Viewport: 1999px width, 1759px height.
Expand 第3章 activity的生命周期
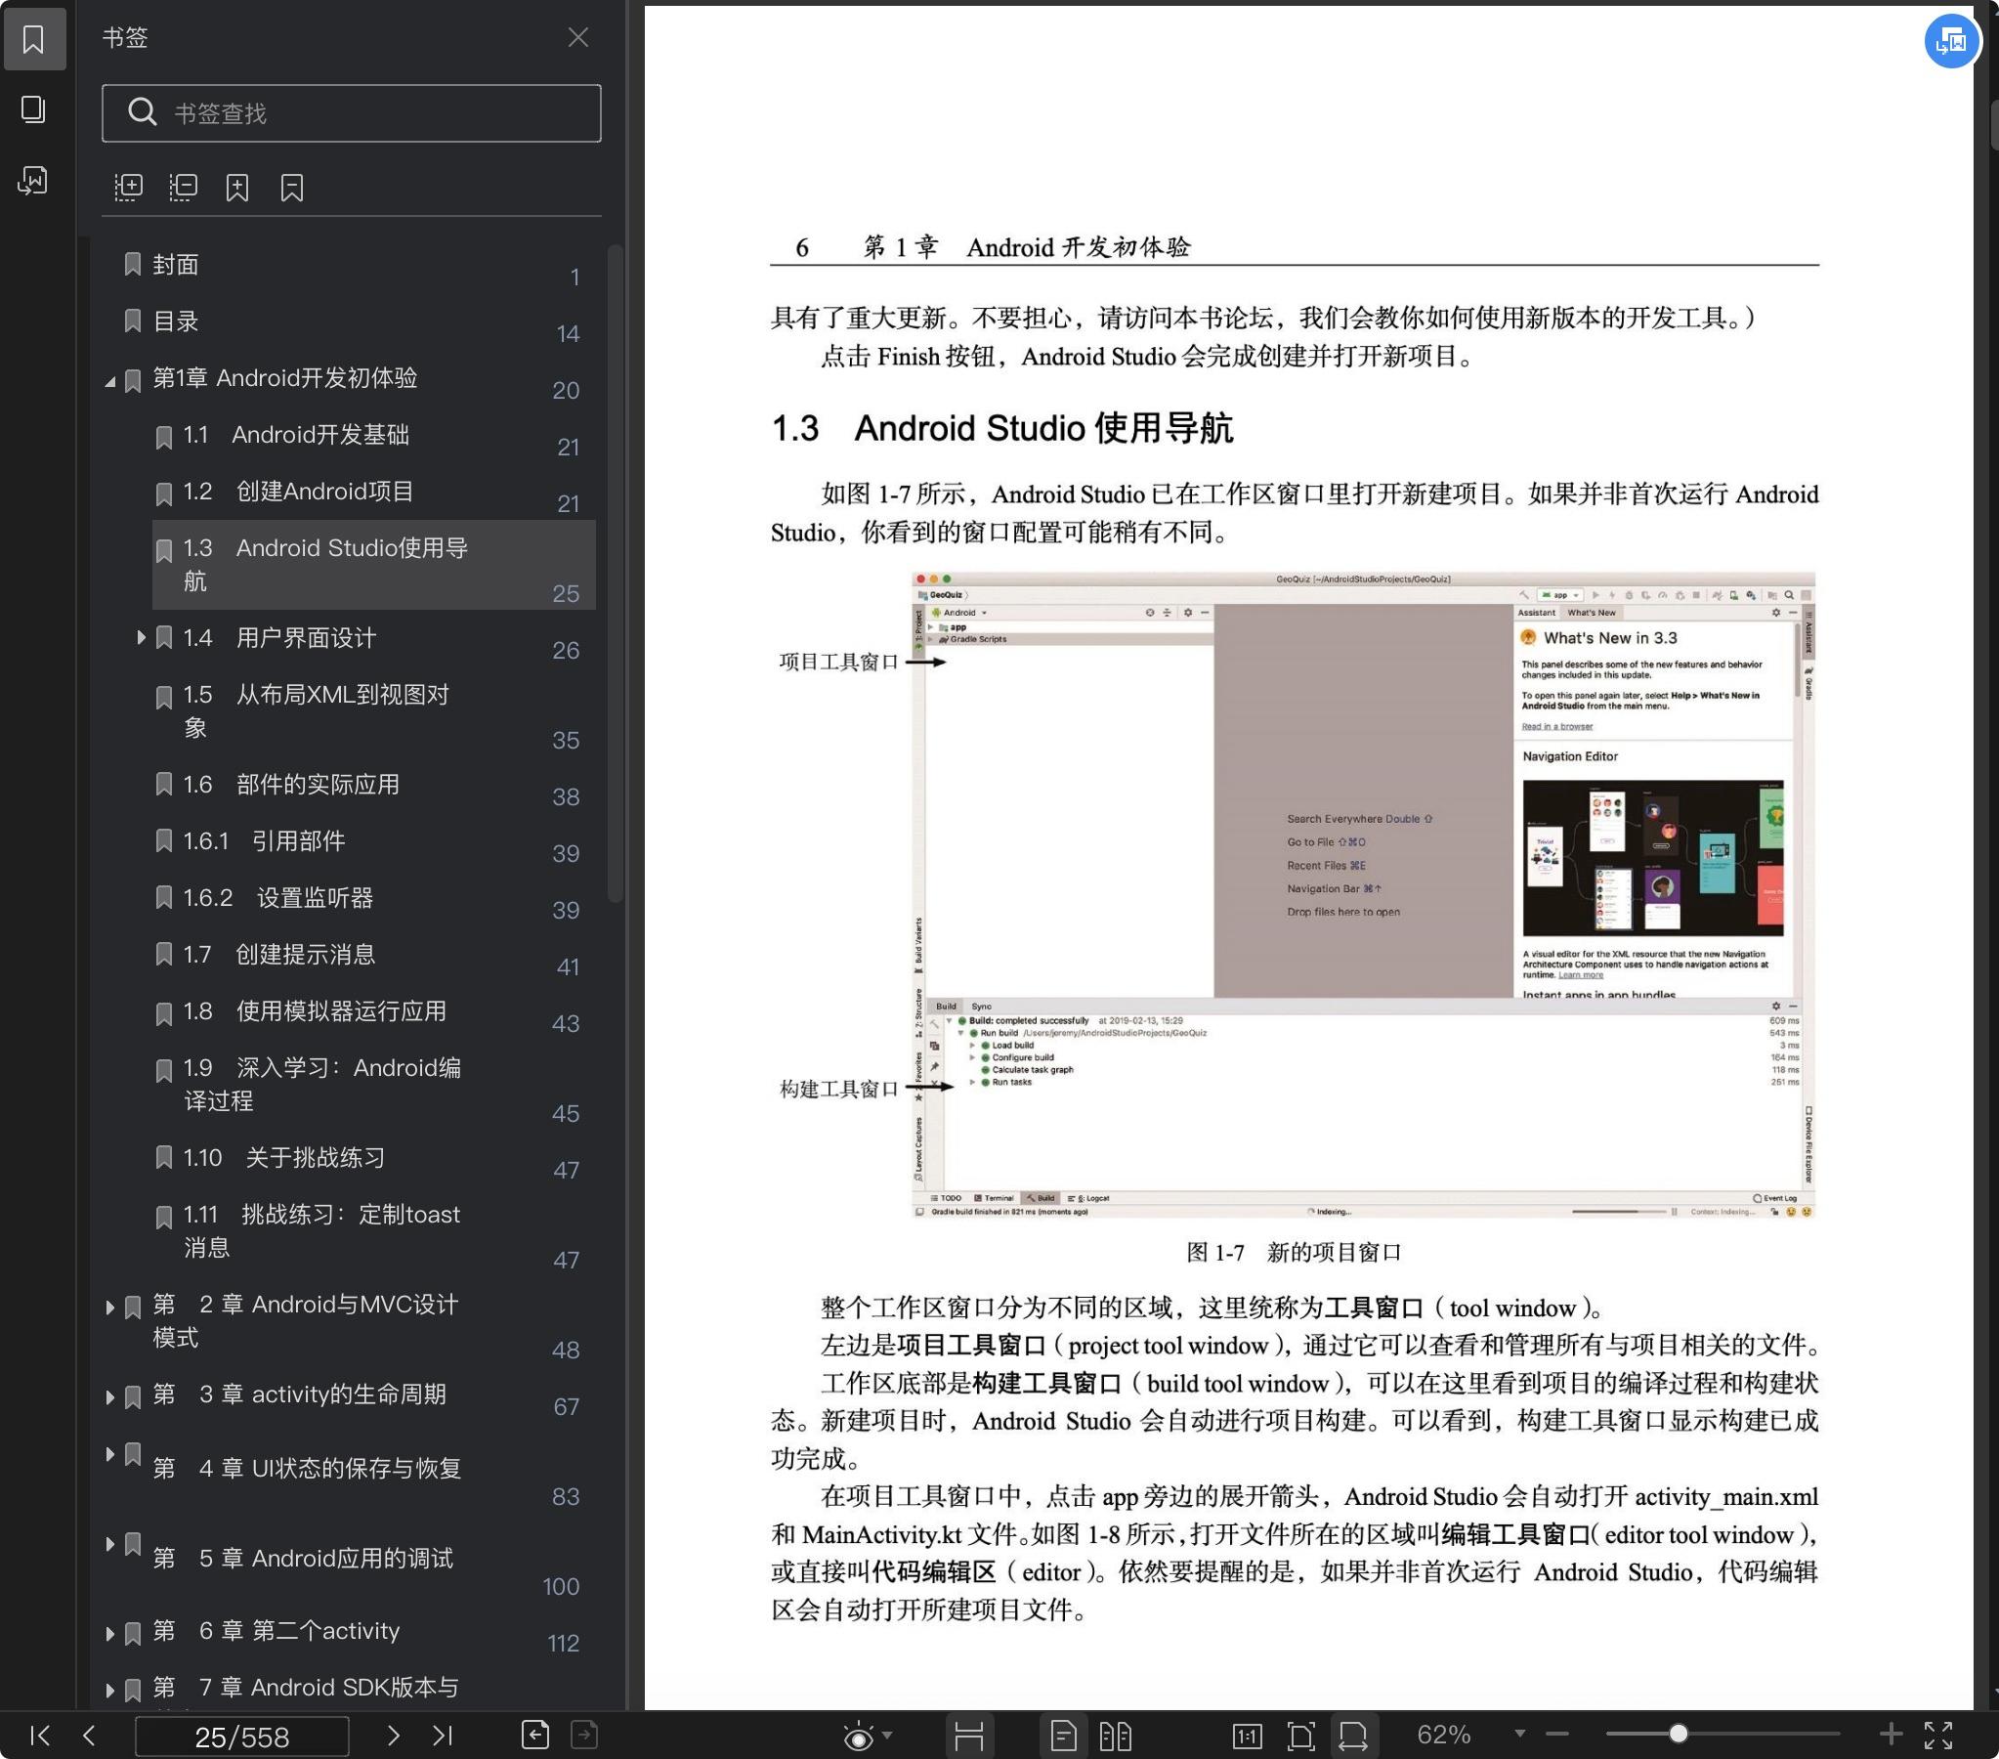(109, 1397)
